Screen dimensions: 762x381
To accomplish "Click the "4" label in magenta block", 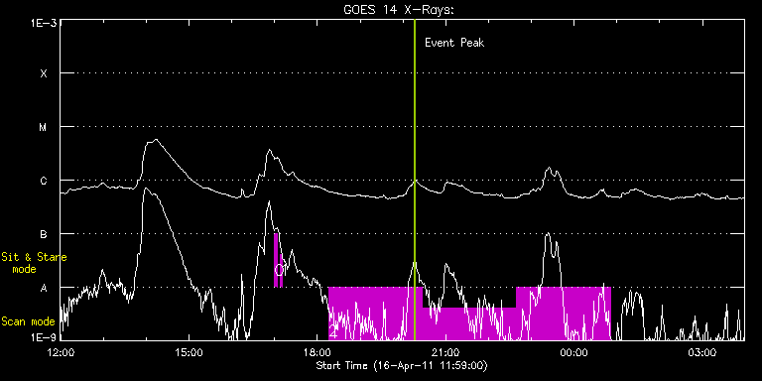I will 333,333.
